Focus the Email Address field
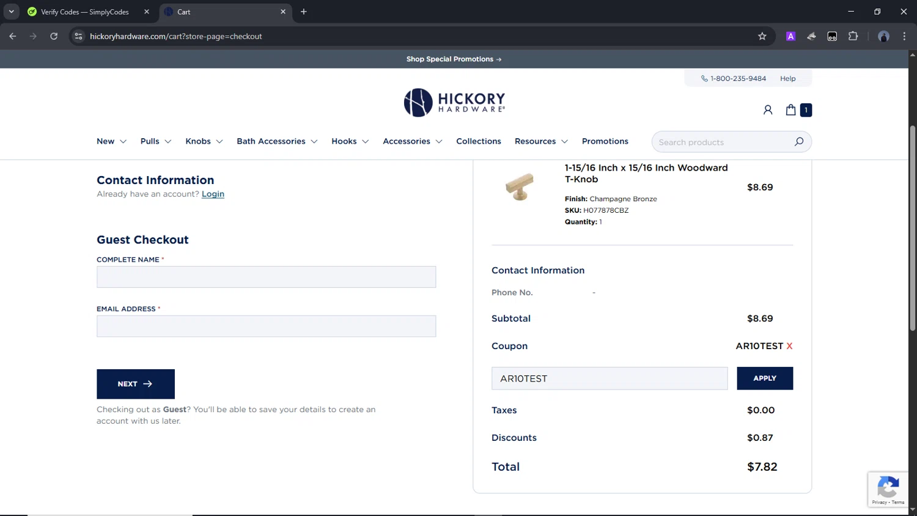 [x=266, y=326]
